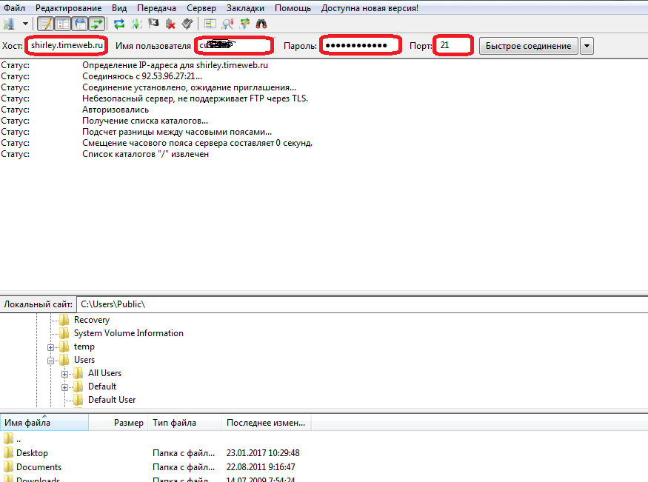Click inside the Порт input field
The image size is (648, 482).
[452, 45]
